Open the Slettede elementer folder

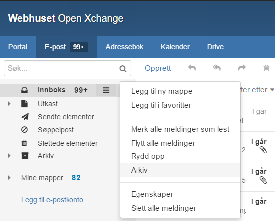(x=68, y=143)
